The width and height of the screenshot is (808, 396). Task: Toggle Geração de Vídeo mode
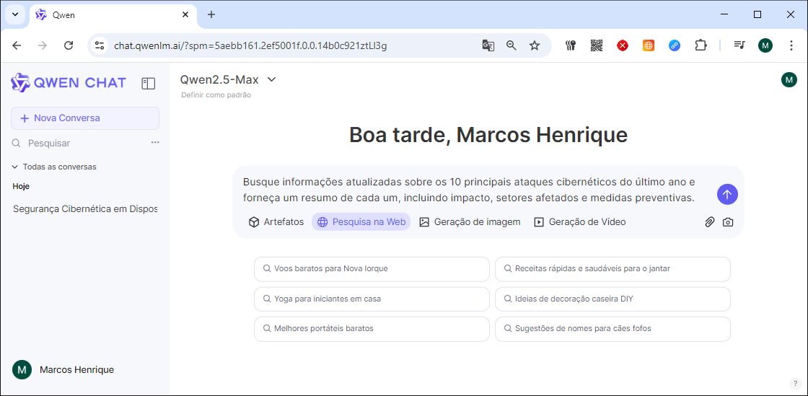click(580, 222)
